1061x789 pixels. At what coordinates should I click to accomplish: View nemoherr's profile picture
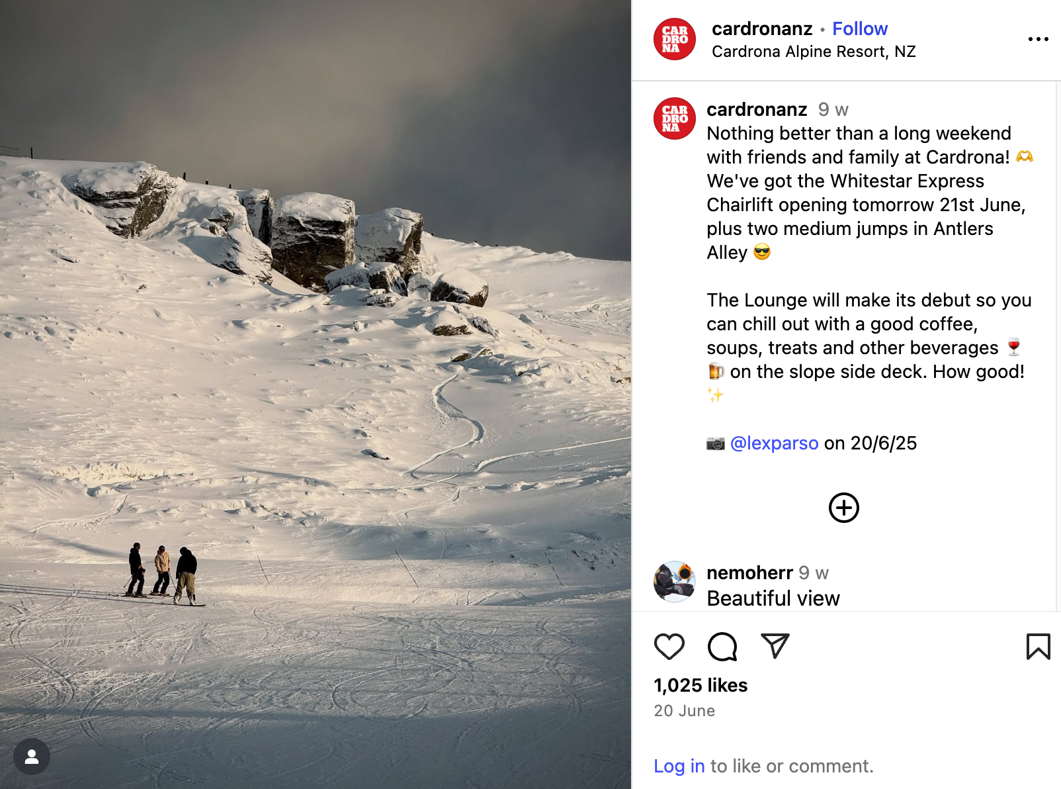click(x=674, y=582)
